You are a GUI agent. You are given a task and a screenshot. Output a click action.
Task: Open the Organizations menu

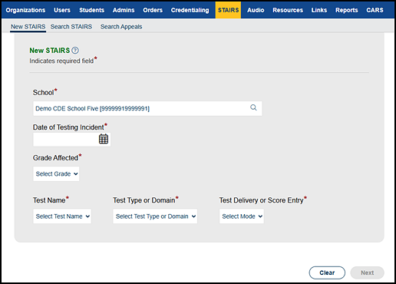25,10
